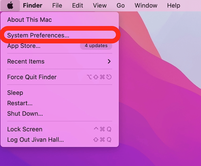Click the 4 updates badge
Viewport: 201px width, 166px height.
click(x=96, y=46)
